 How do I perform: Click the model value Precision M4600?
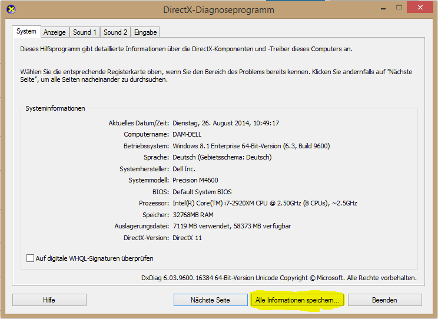(195, 180)
